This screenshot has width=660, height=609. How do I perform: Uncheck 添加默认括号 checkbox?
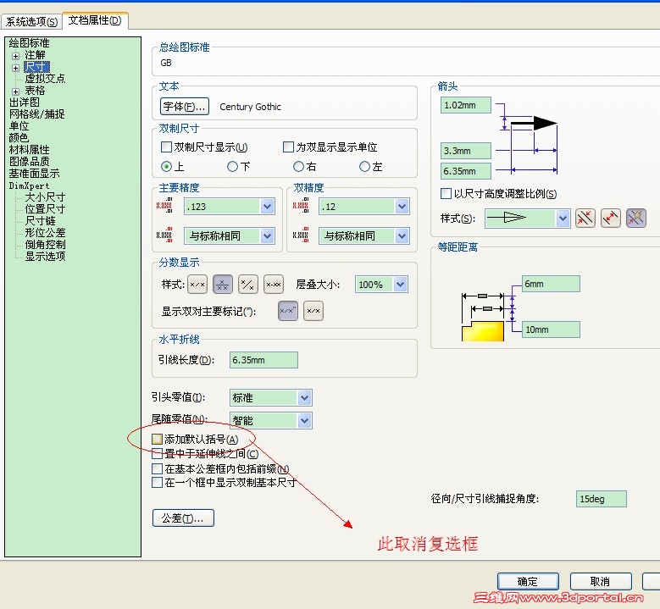point(157,440)
